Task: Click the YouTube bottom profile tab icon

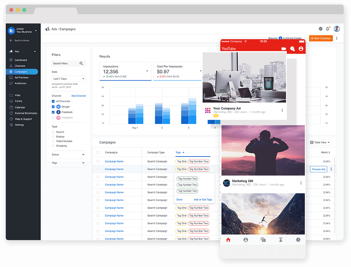Action: pos(246,240)
